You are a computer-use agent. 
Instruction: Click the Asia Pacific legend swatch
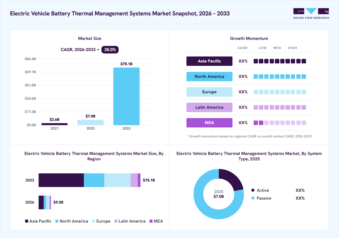tap(27, 221)
